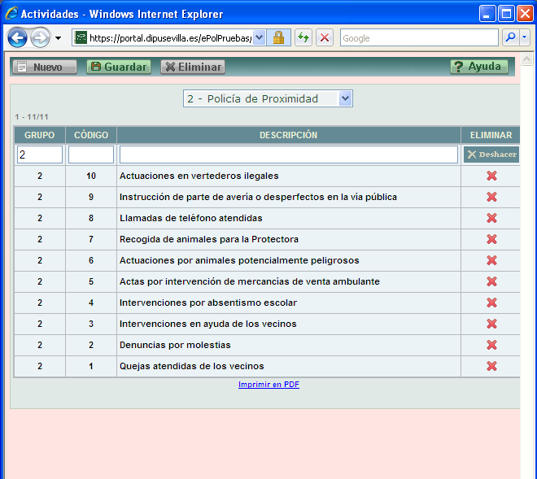Click the empty Código input field
Viewport: 537px width, 479px height.
click(x=91, y=155)
